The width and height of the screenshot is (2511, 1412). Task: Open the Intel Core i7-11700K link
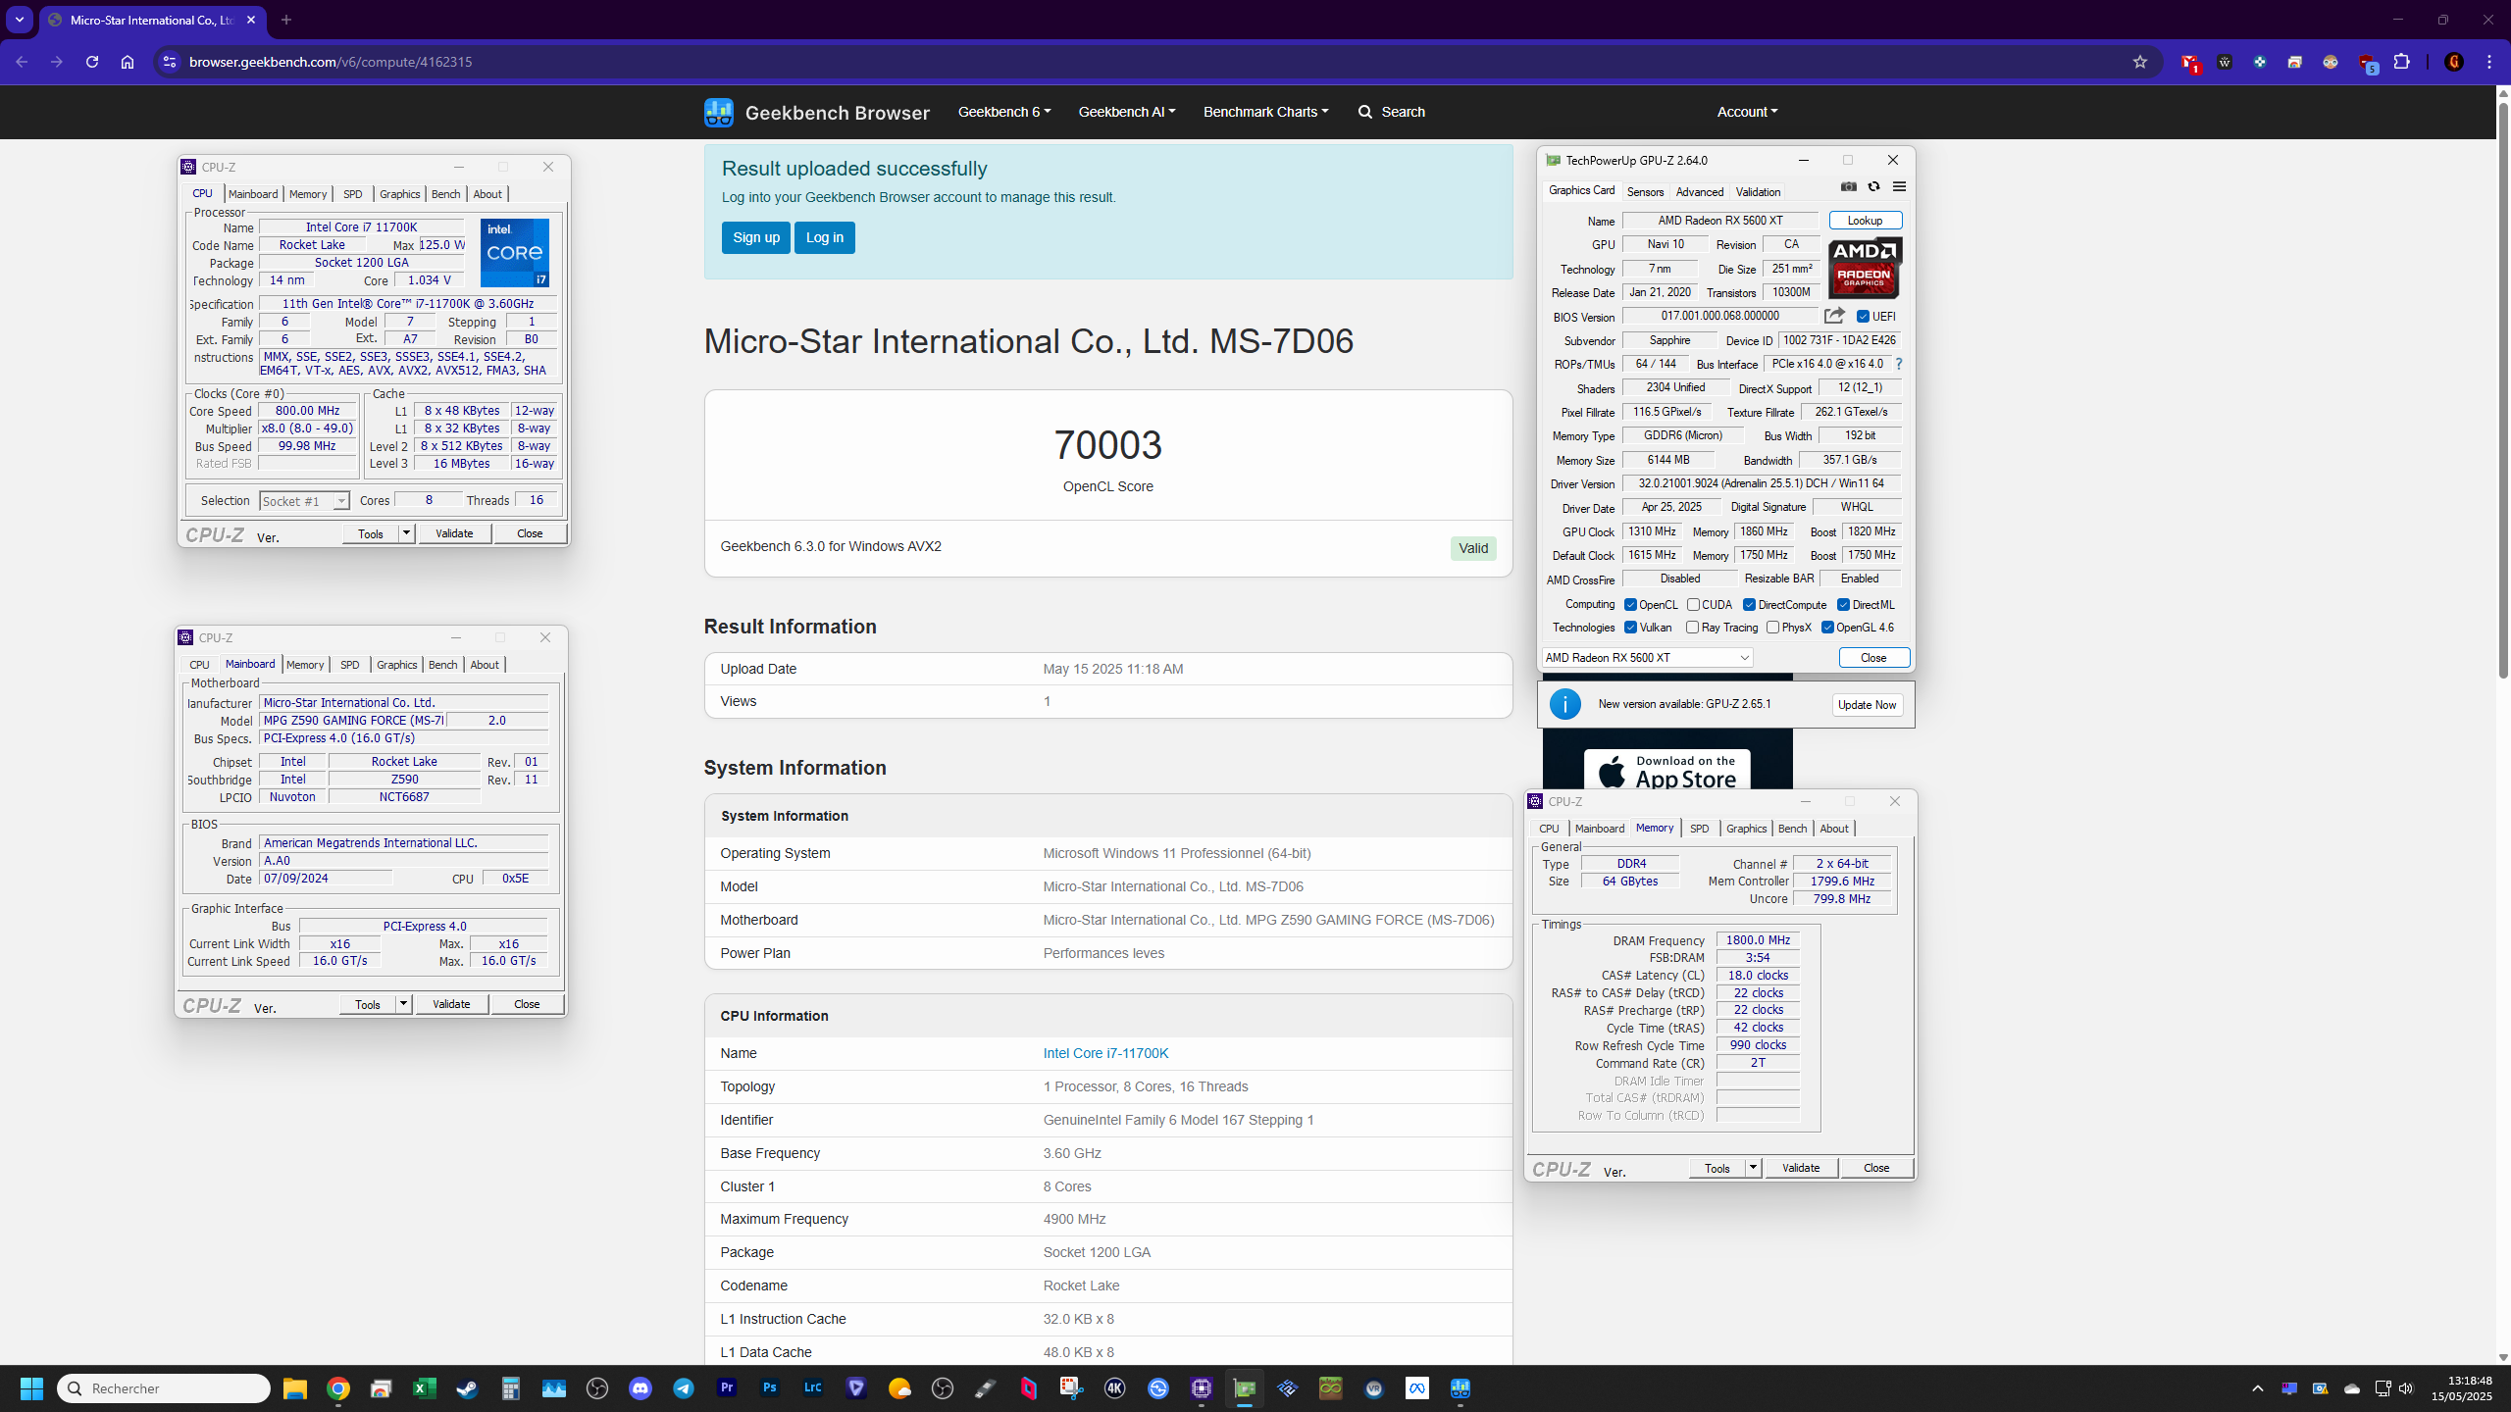(x=1105, y=1053)
